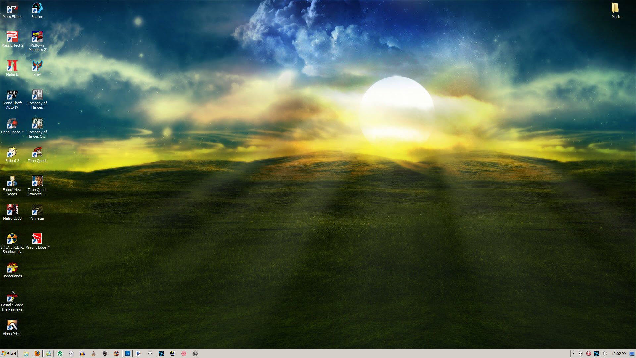Select the Fallout 3 shortcut icon
The height and width of the screenshot is (358, 636).
(x=12, y=152)
